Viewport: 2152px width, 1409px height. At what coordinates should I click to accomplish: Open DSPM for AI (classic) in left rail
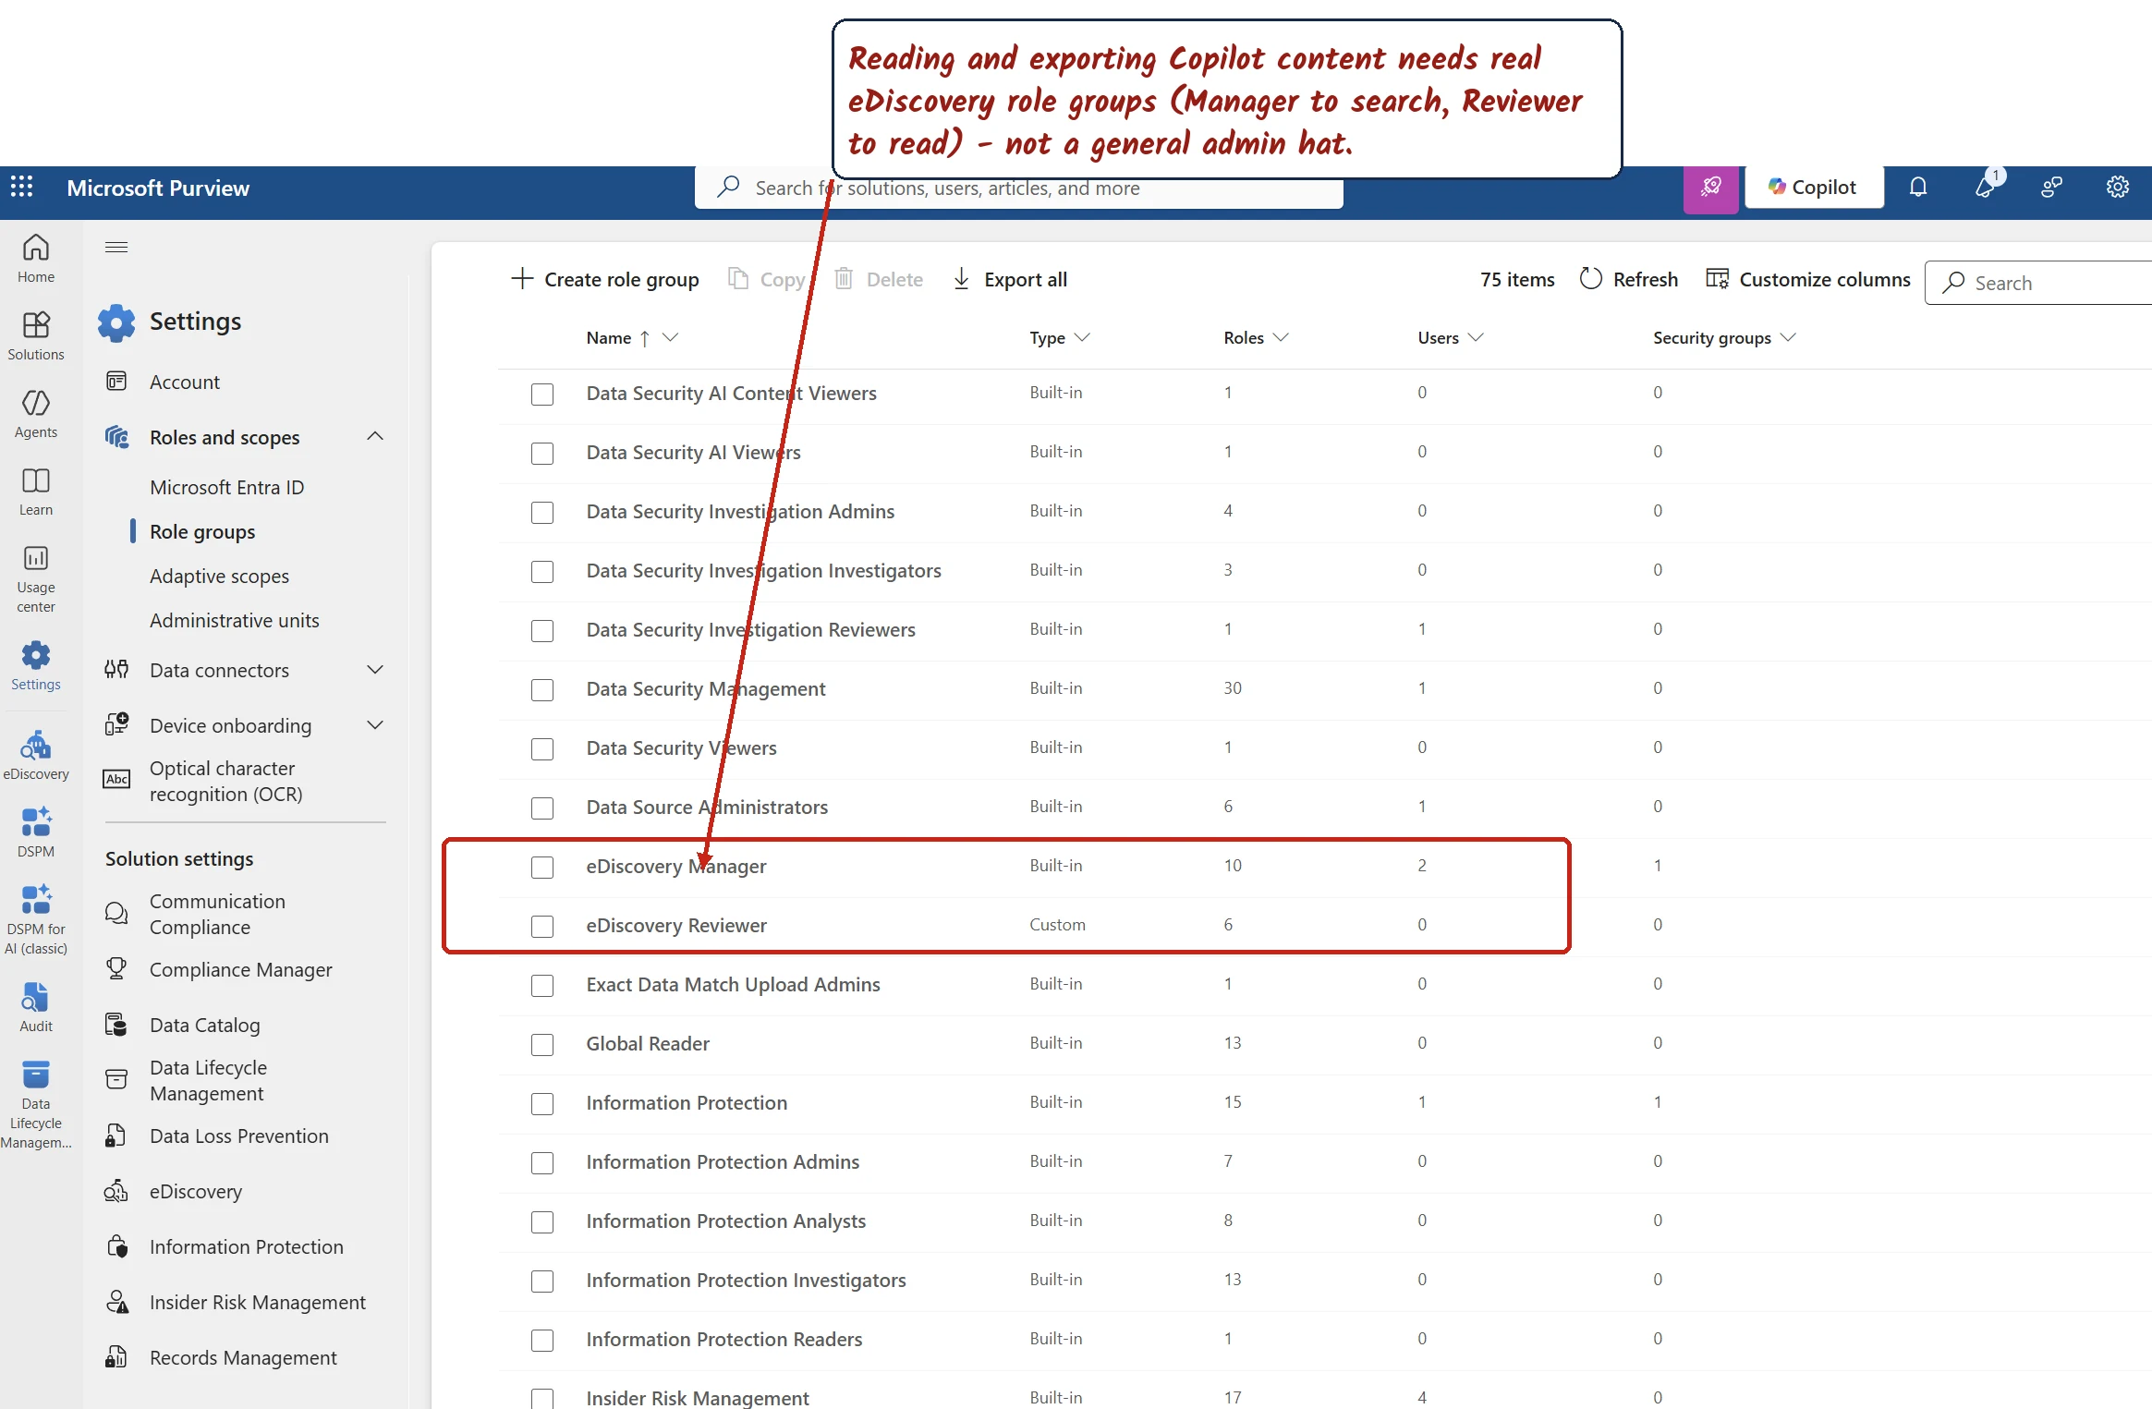coord(36,920)
